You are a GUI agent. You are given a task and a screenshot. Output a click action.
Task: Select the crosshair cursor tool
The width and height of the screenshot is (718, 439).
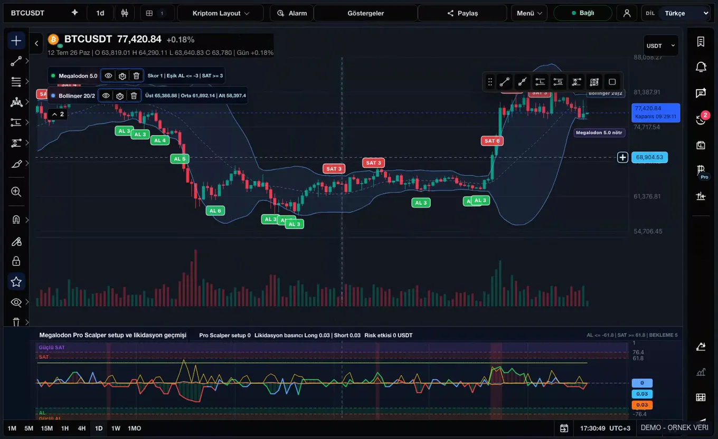(x=16, y=41)
